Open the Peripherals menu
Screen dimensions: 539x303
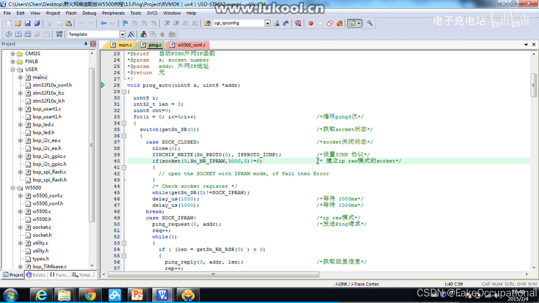click(x=113, y=13)
